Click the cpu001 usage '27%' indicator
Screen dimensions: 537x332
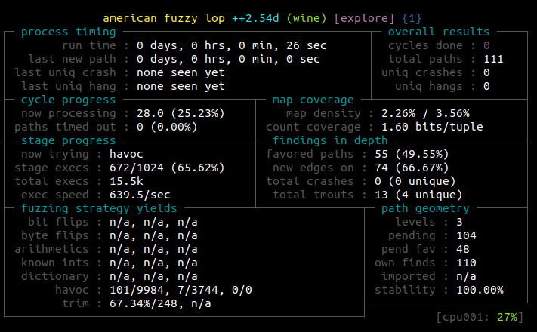tap(507, 317)
